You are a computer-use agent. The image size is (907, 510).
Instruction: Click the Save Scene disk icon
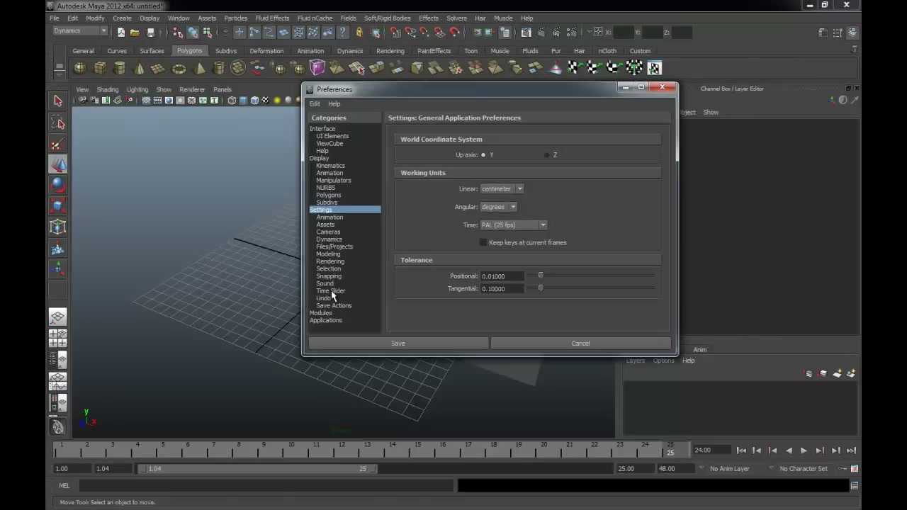[x=150, y=33]
